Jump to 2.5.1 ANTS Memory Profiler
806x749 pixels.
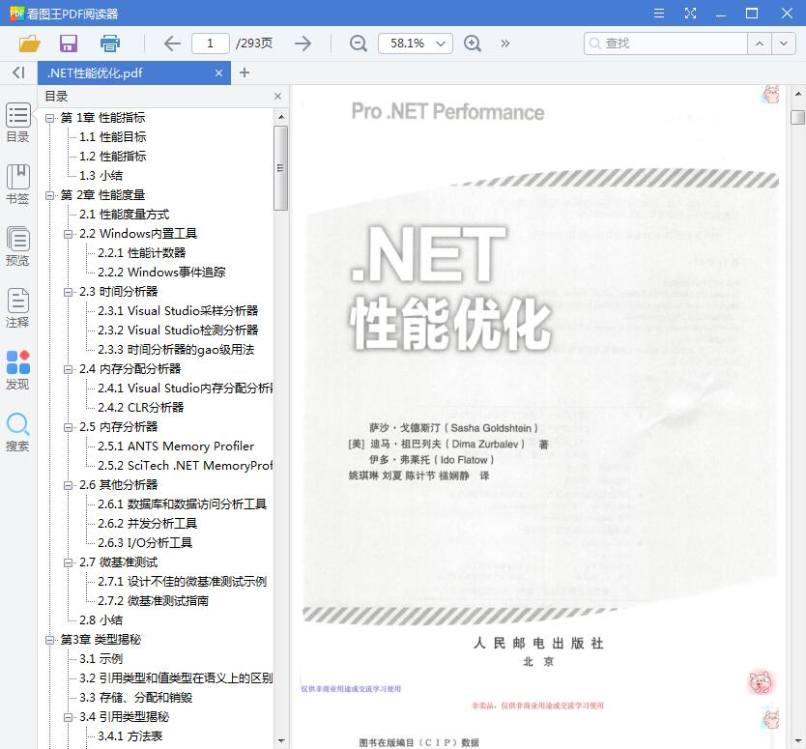tap(176, 447)
